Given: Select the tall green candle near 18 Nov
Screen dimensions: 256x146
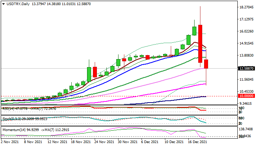Looking at the screenshot, I should tap(89, 74).
